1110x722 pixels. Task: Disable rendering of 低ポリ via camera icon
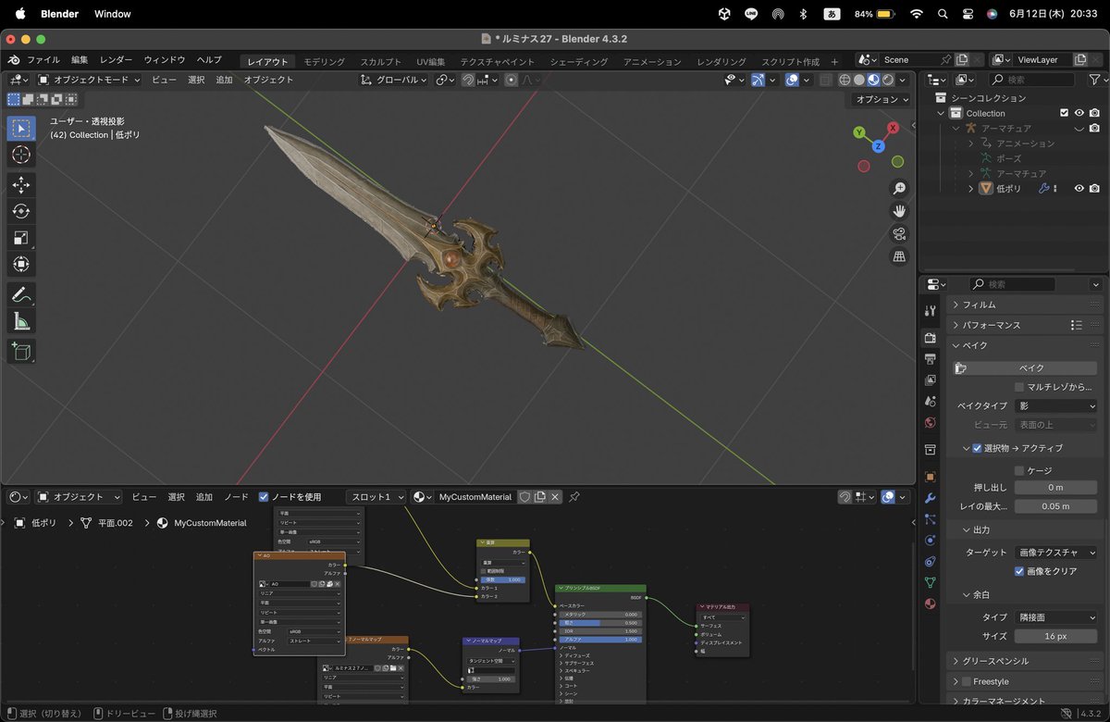(x=1094, y=189)
